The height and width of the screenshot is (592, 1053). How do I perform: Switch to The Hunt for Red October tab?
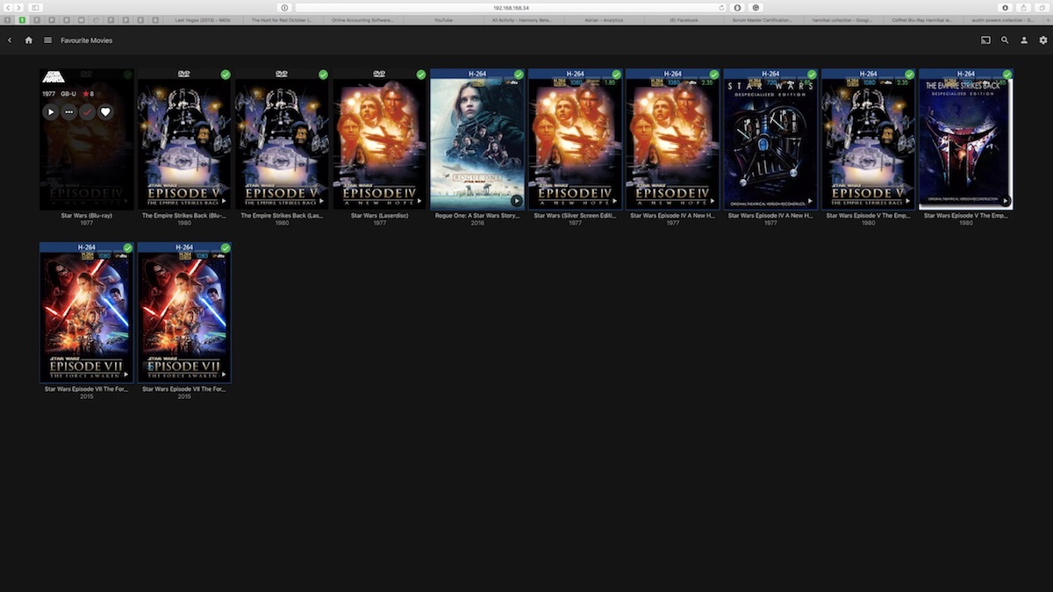[282, 19]
